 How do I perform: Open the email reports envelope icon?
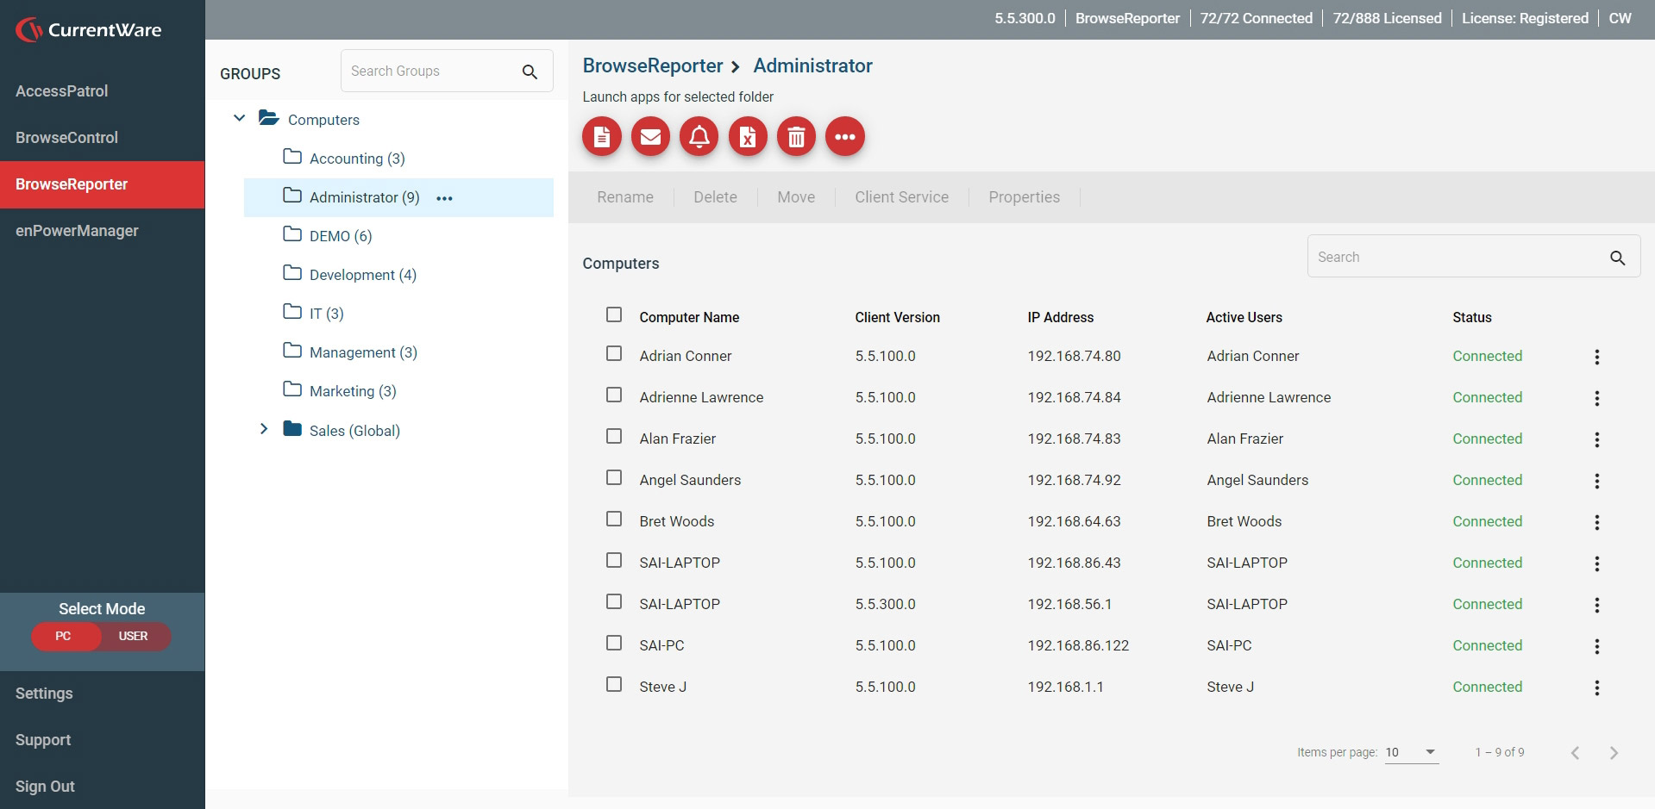650,136
